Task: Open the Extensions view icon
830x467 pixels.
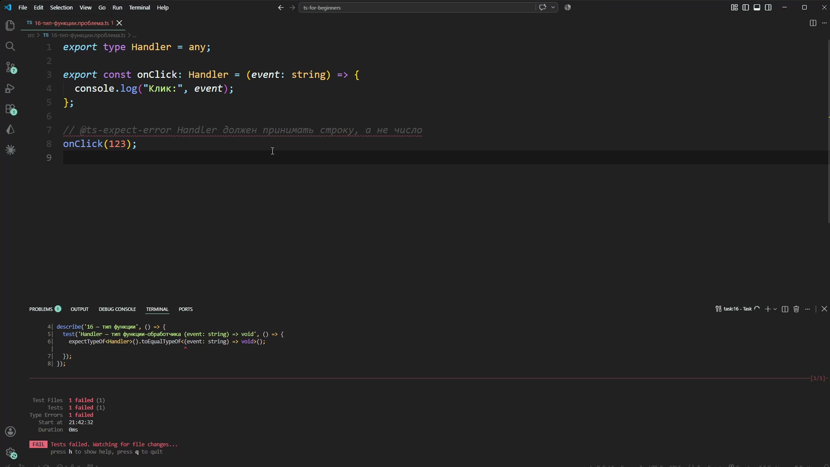Action: tap(11, 109)
